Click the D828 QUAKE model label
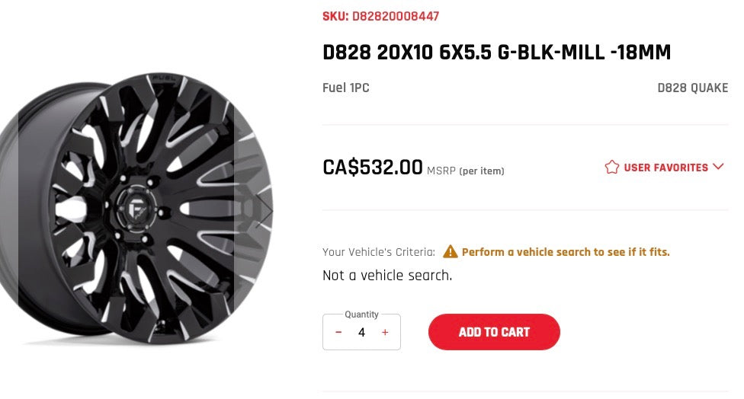This screenshot has height=399, width=744. point(692,88)
